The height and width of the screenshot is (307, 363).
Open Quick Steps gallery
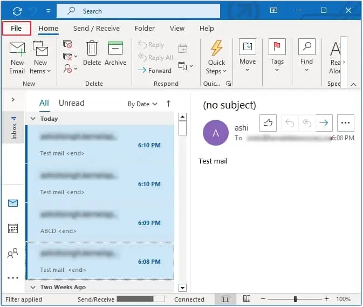216,58
